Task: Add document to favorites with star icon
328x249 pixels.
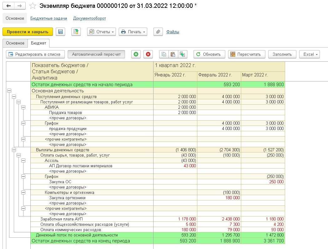Action: (x=32, y=6)
